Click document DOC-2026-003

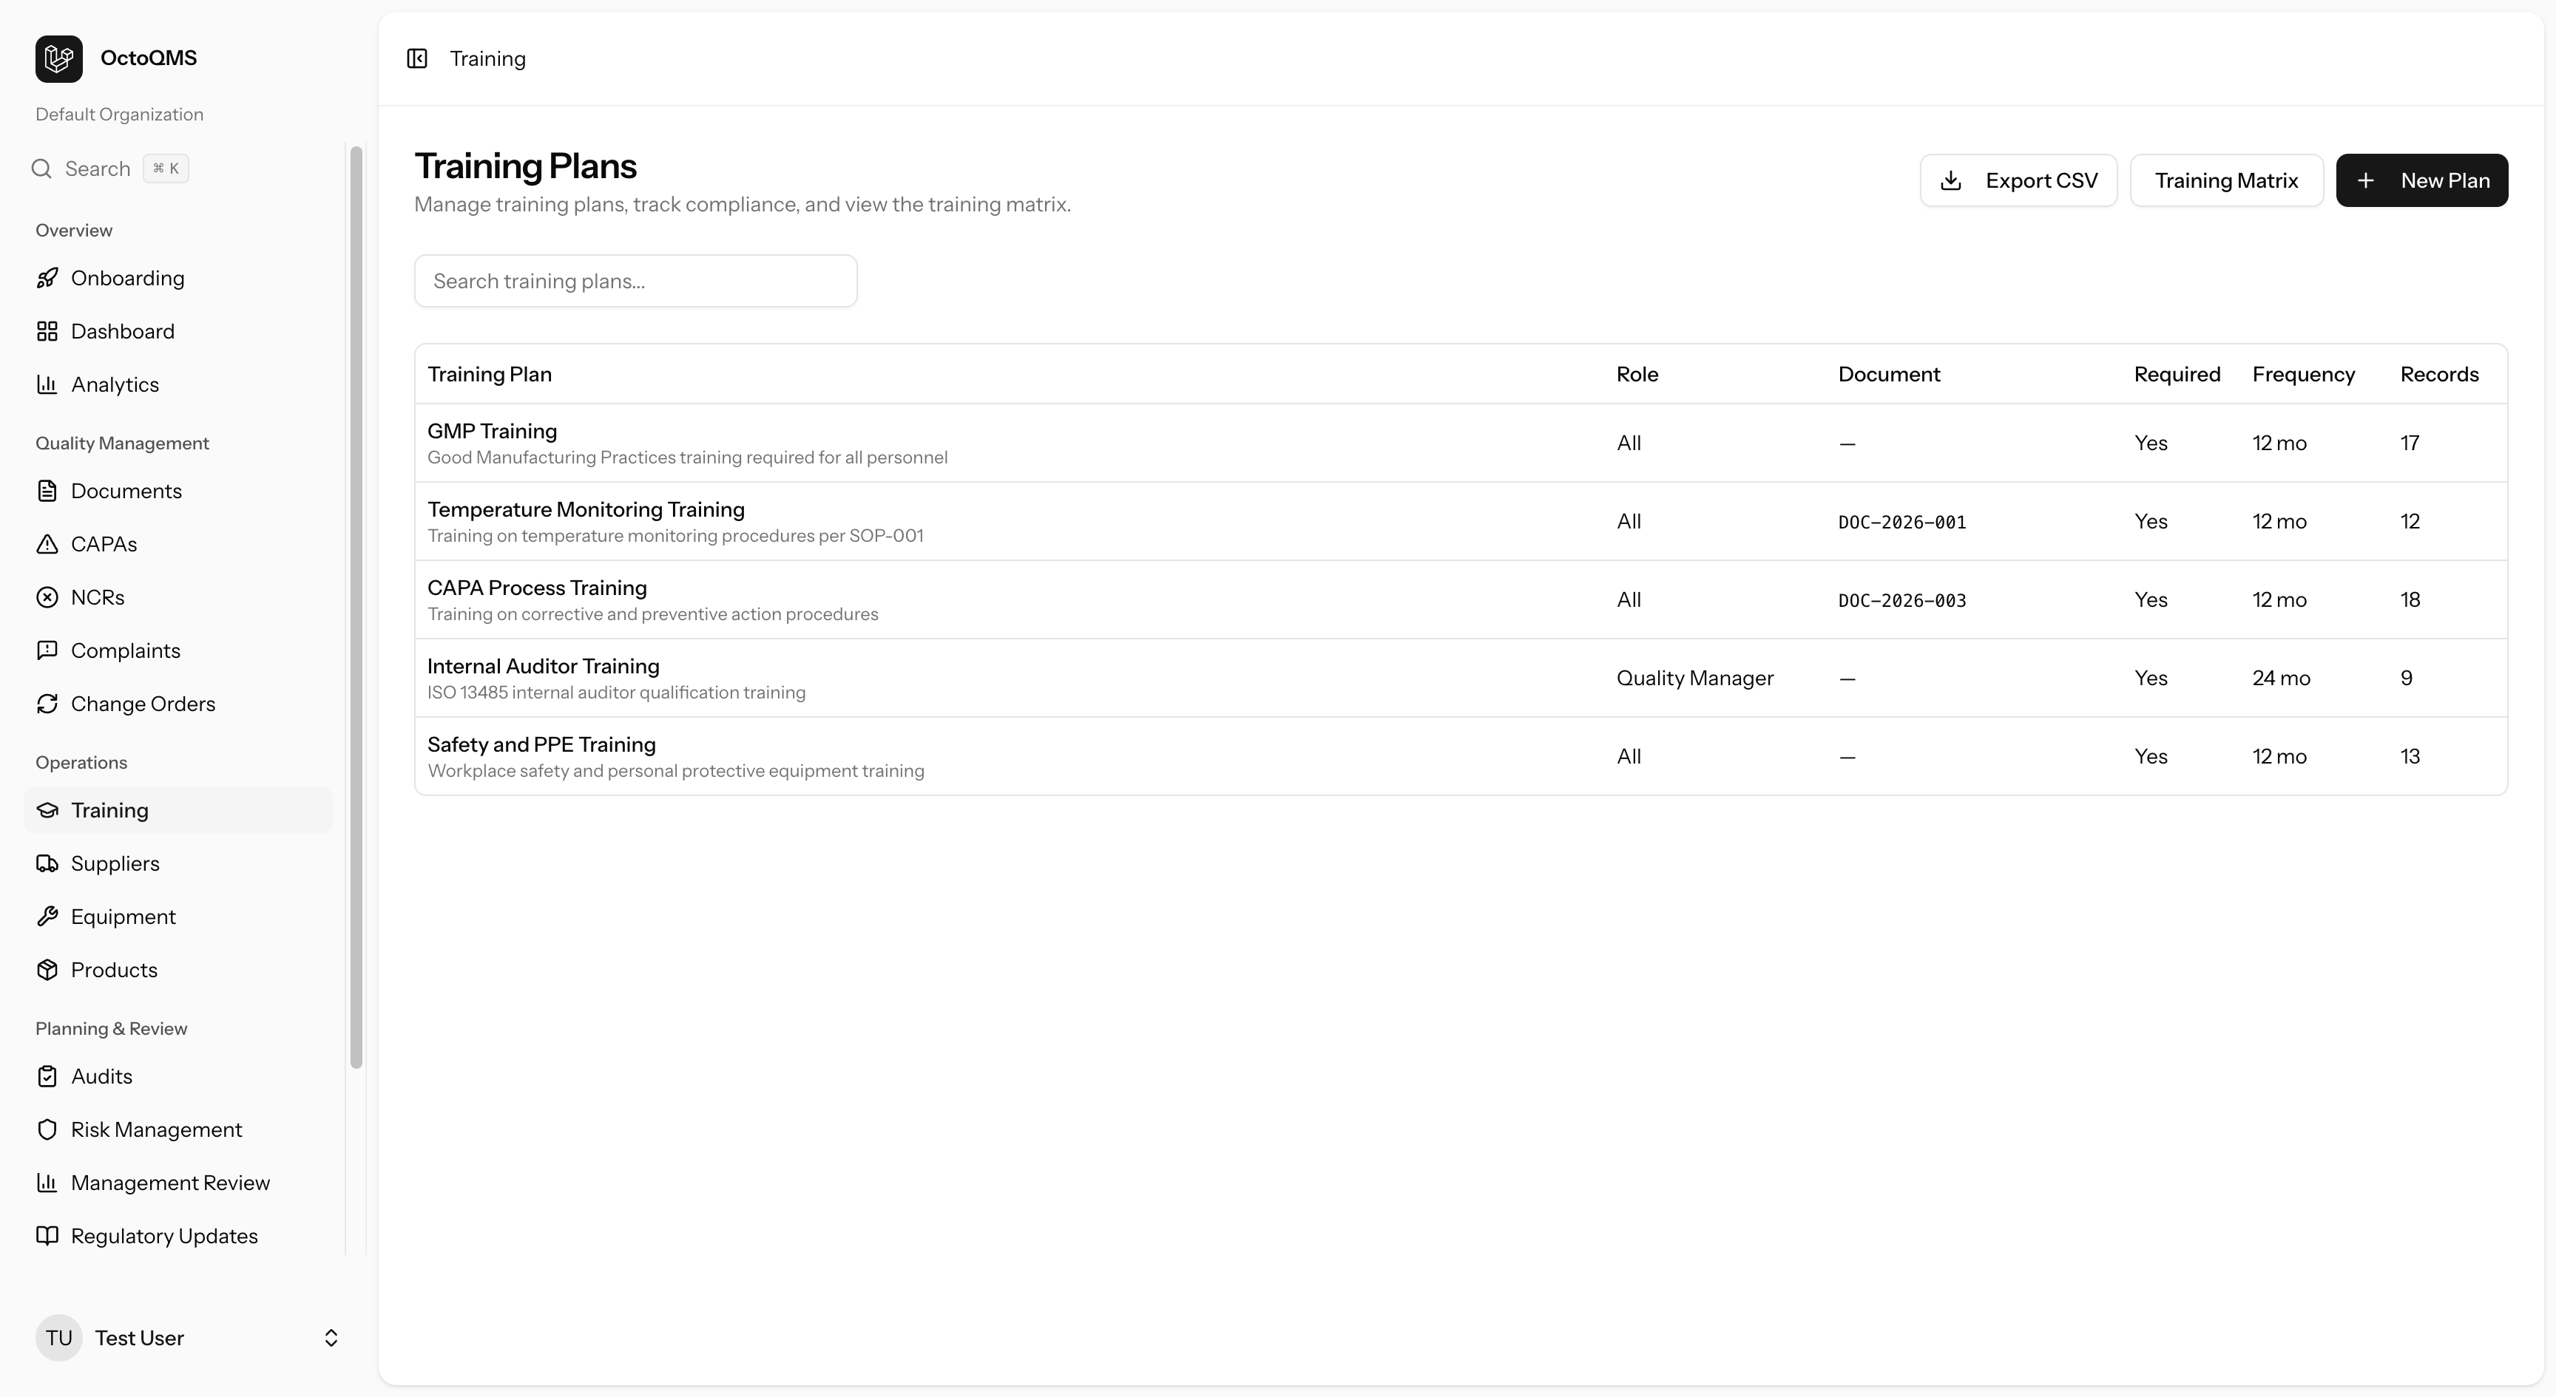click(x=1902, y=601)
